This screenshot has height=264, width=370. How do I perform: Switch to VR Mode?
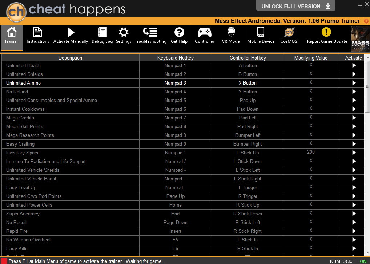pyautogui.click(x=231, y=36)
